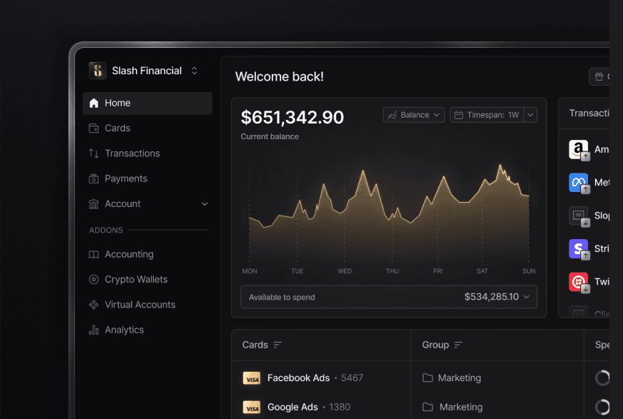Click Marketing folder icon in Facebook Ads row
This screenshot has height=419, width=623.
click(428, 378)
